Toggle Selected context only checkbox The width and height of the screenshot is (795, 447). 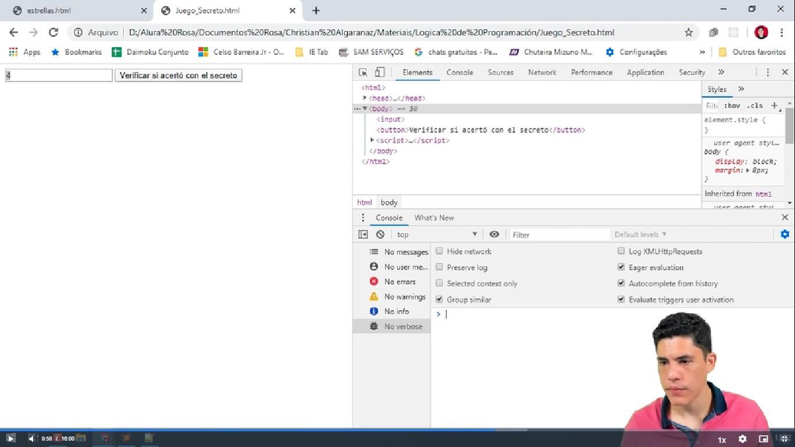click(439, 283)
